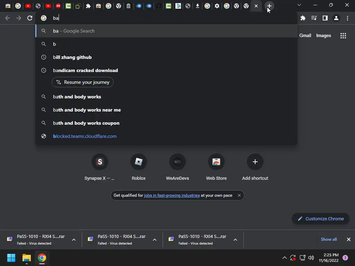355x266 pixels.
Task: Select the 'ba - Google Search' suggestion
Action: [x=166, y=31]
